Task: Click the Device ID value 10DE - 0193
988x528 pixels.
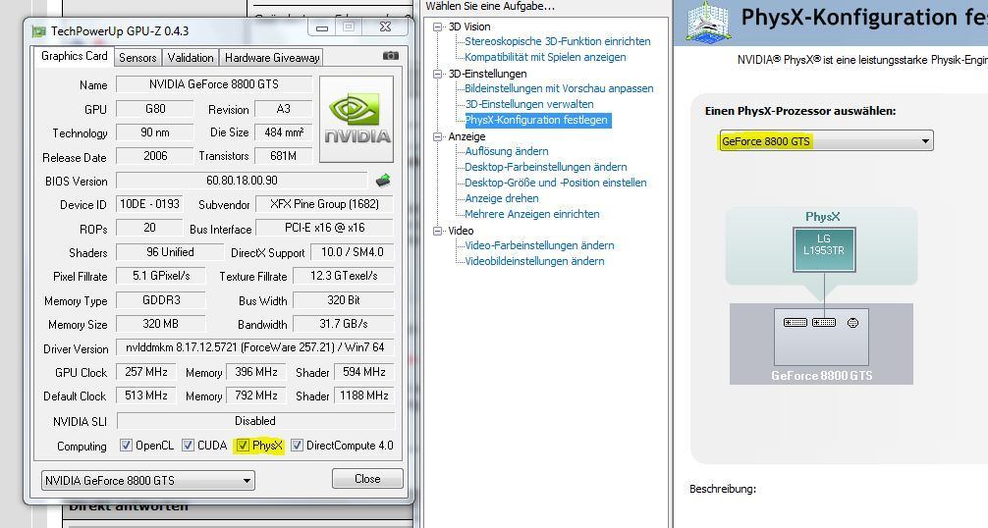Action: tap(149, 204)
